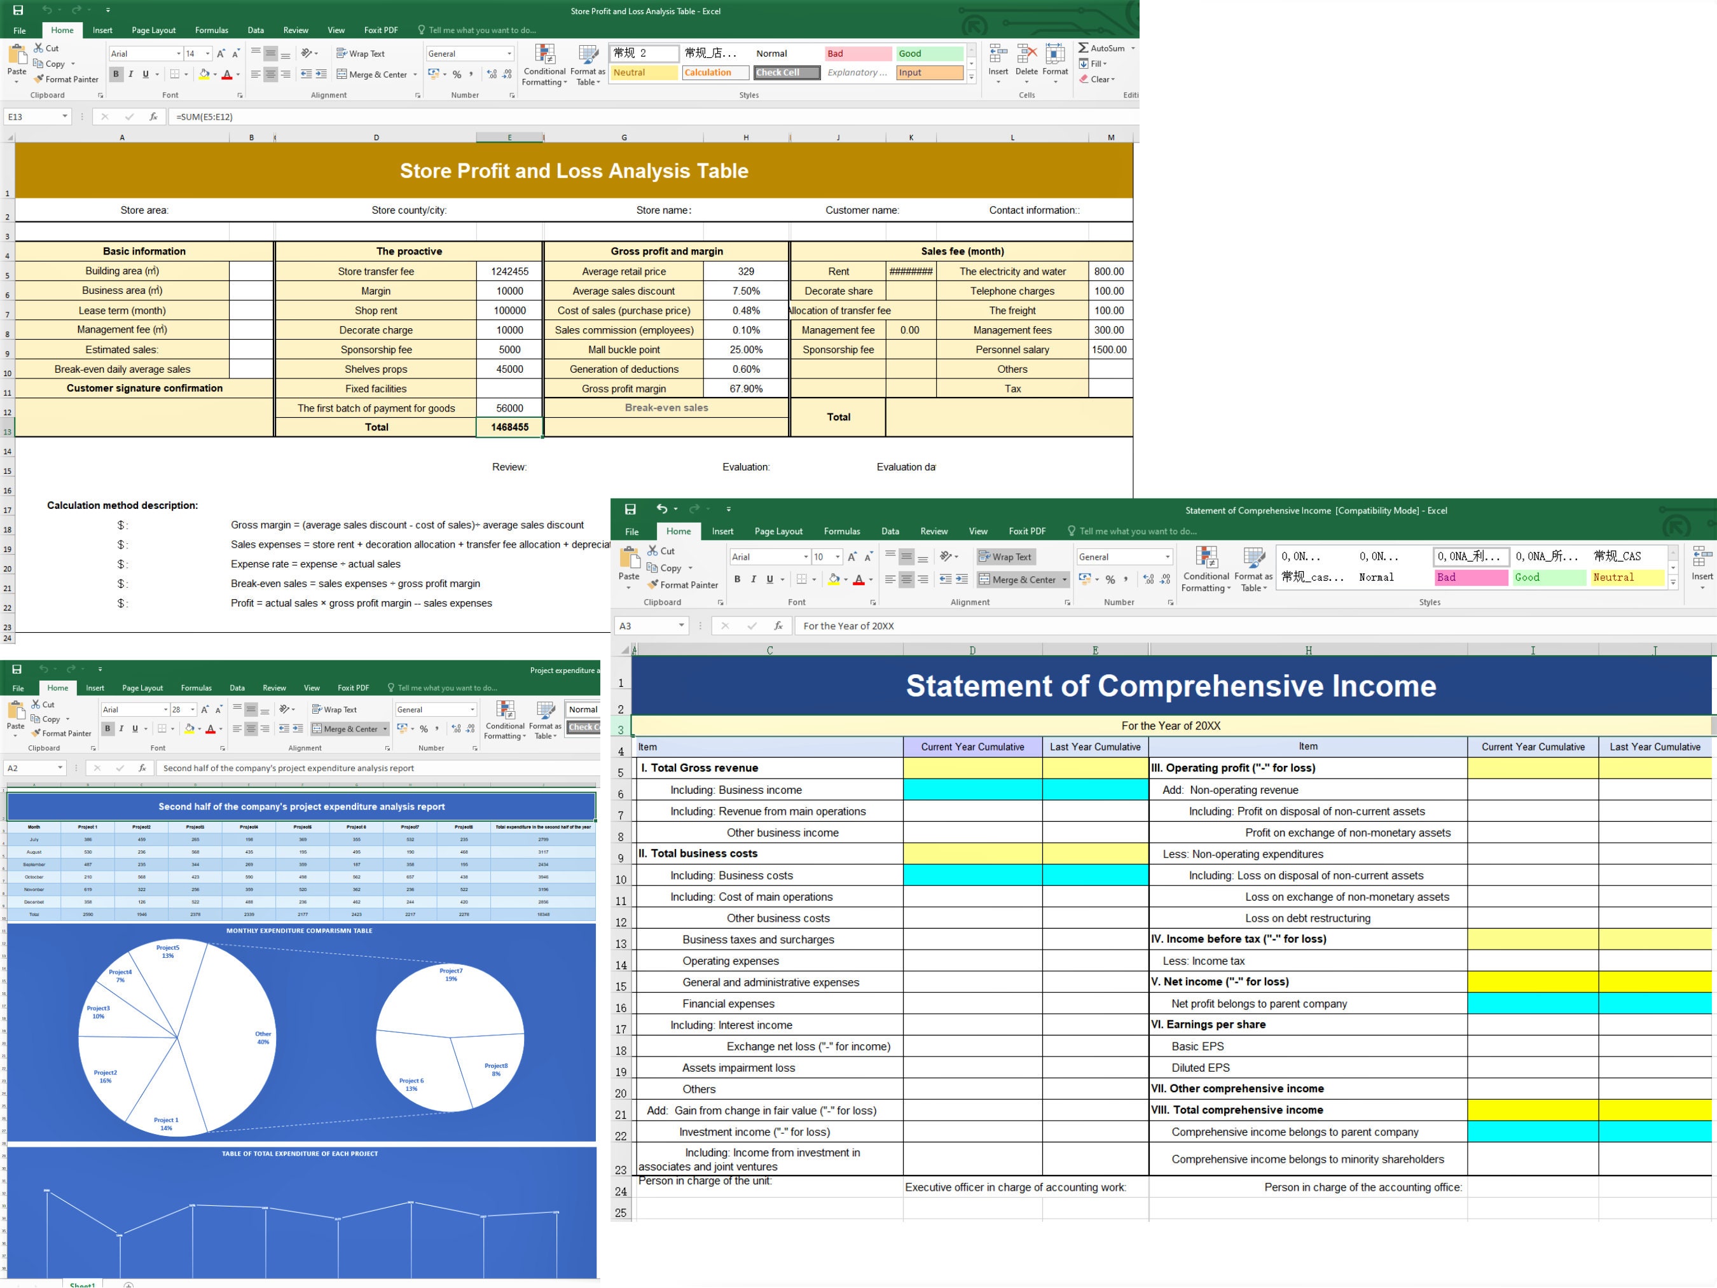This screenshot has height=1288, width=1717.
Task: Toggle Underline formatting
Action: tap(144, 74)
